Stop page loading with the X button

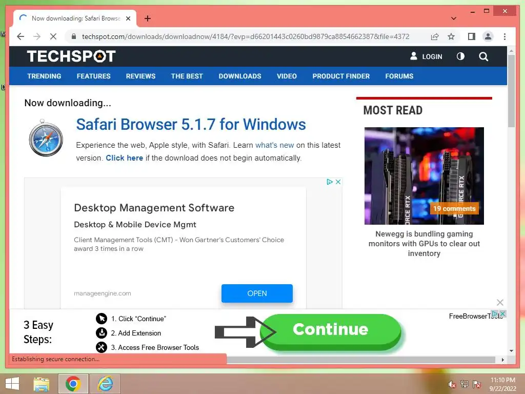point(53,36)
